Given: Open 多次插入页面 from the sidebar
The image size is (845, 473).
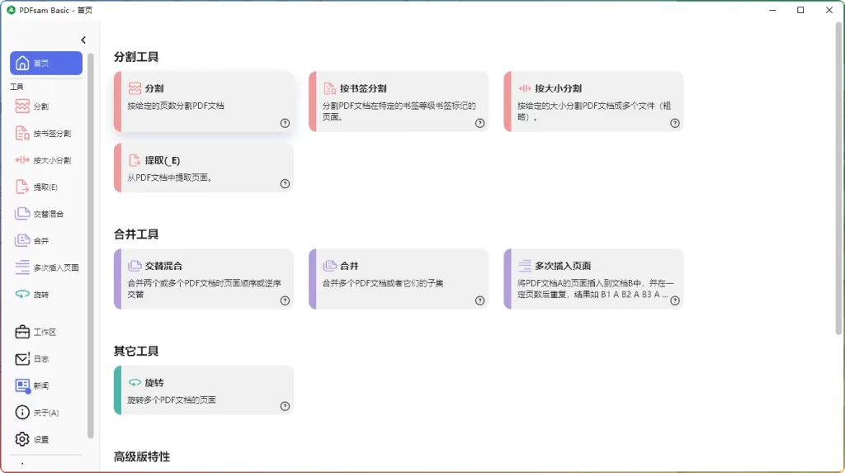Looking at the screenshot, I should (x=23, y=267).
